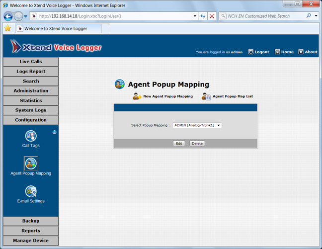The width and height of the screenshot is (322, 249).
Task: Open the recent pages dropdown arrow
Action: click(x=25, y=16)
